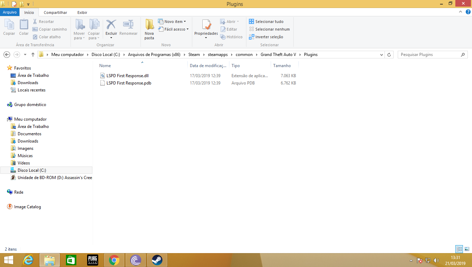Open the Compartilhar ribbon tab
The image size is (472, 267).
[x=56, y=13]
